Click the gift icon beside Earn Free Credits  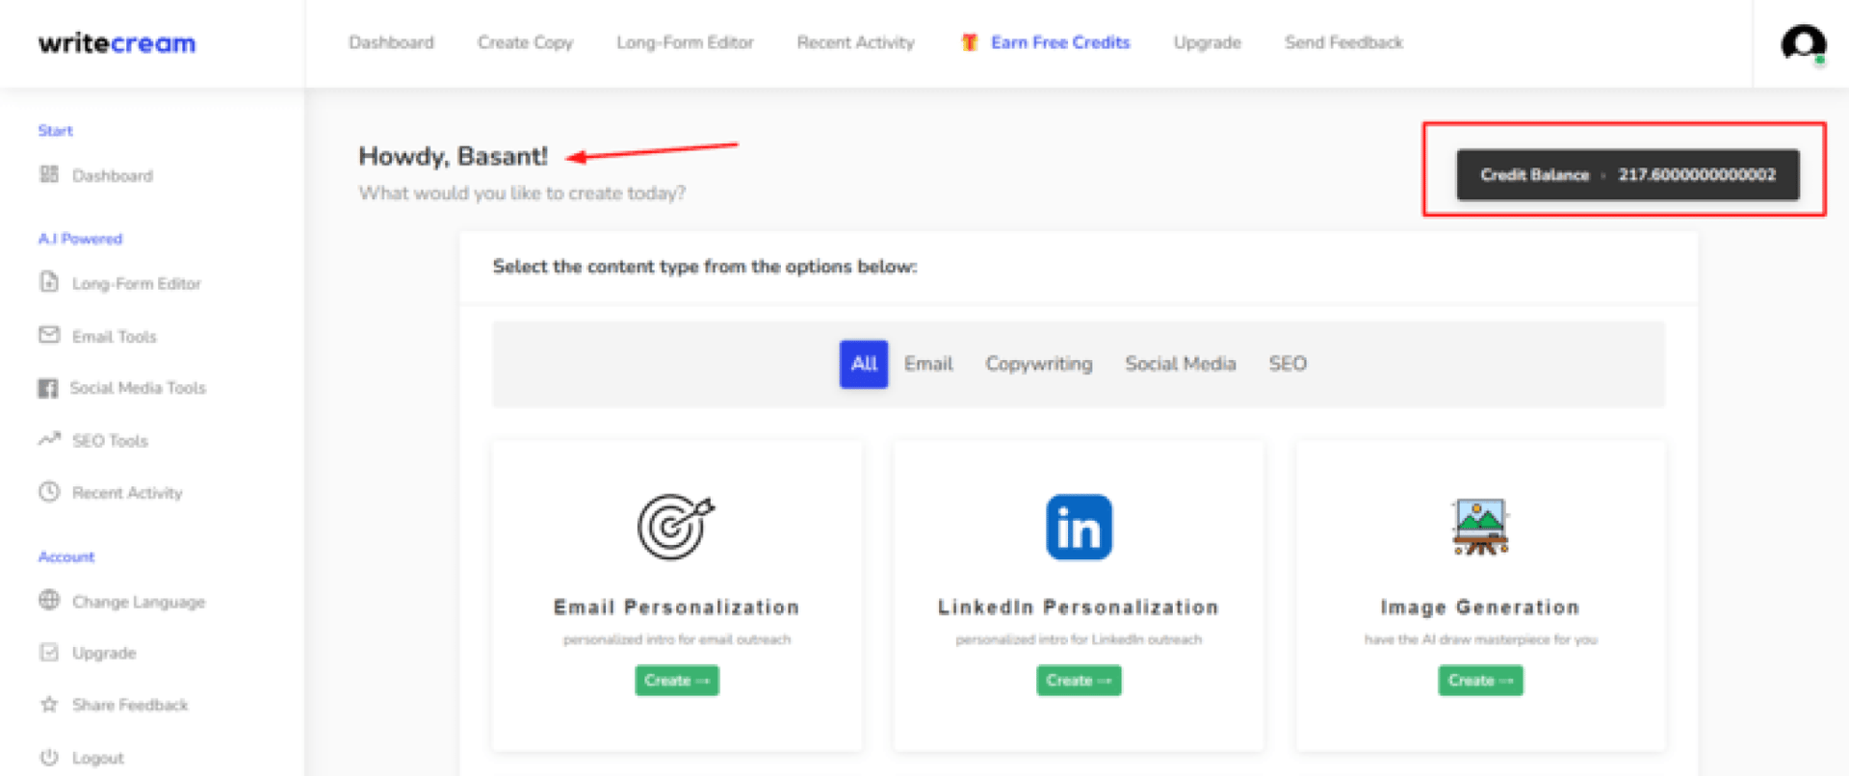[970, 42]
